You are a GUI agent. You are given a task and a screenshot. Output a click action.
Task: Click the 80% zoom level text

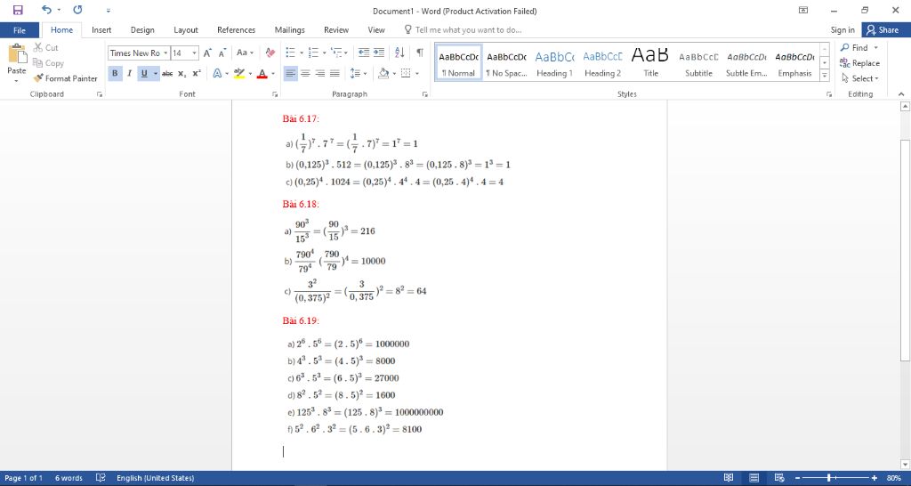(x=894, y=478)
